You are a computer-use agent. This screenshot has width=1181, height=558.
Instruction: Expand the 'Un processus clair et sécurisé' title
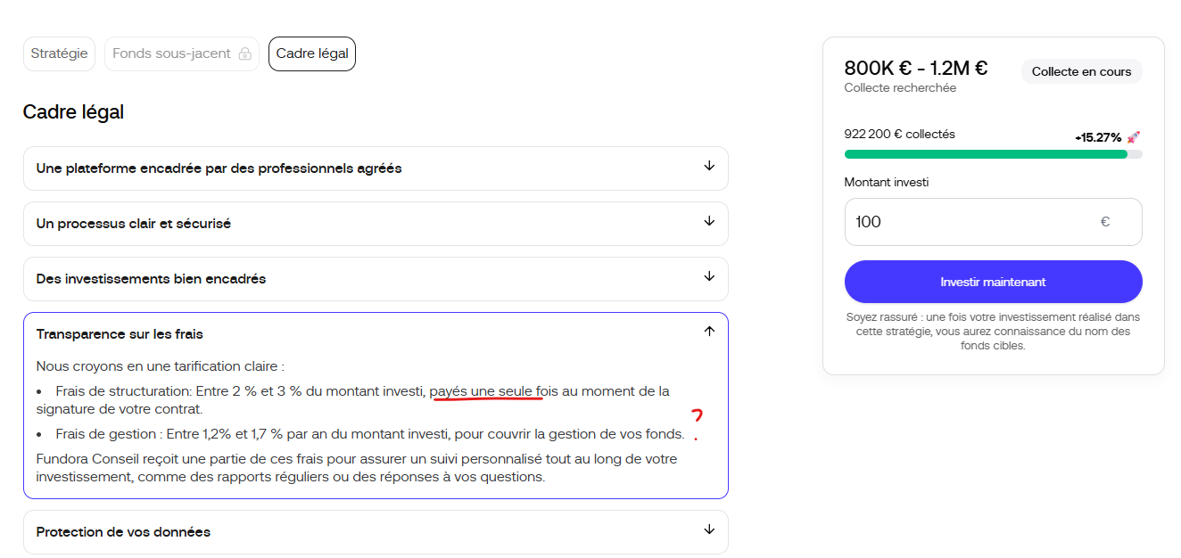134,224
